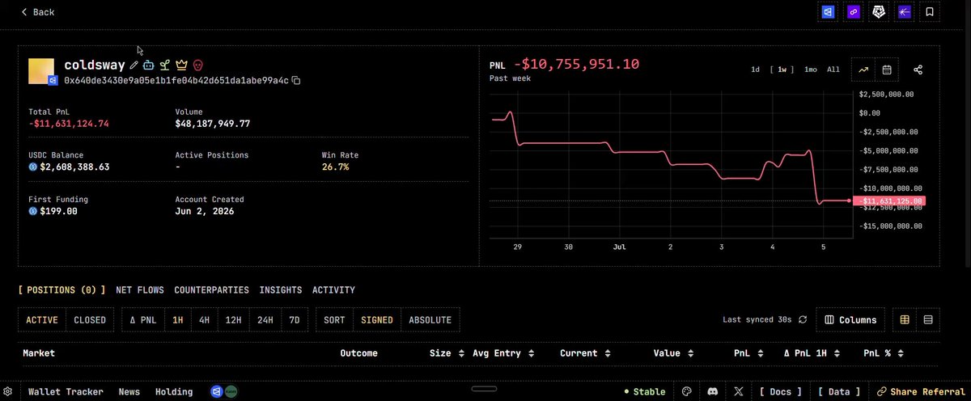The height and width of the screenshot is (401, 971).
Task: Choose SIGNED sort mode
Action: 377,320
